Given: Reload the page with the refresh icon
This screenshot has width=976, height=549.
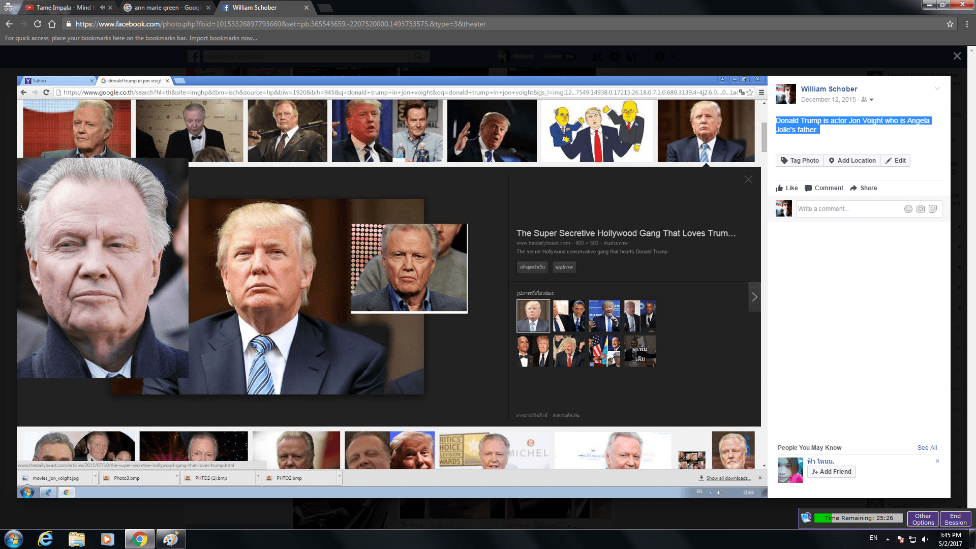Looking at the screenshot, I should tap(37, 24).
